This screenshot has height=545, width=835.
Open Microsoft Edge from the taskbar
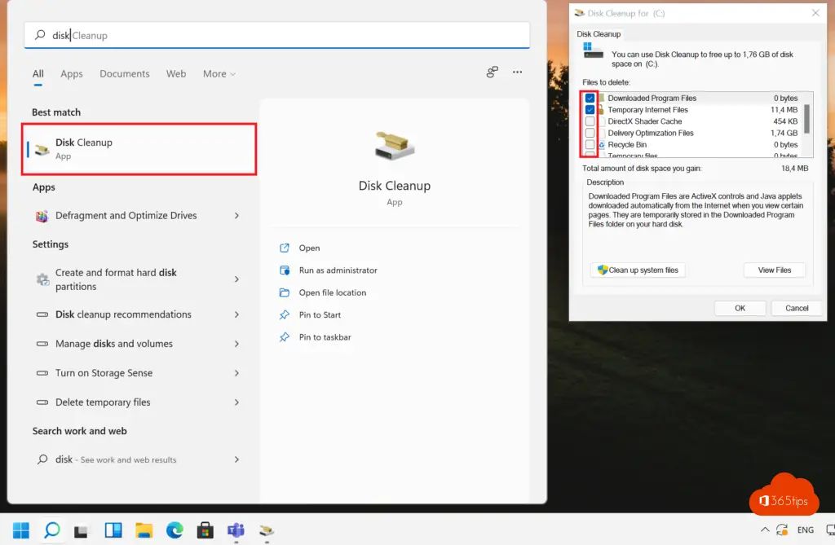coord(175,530)
